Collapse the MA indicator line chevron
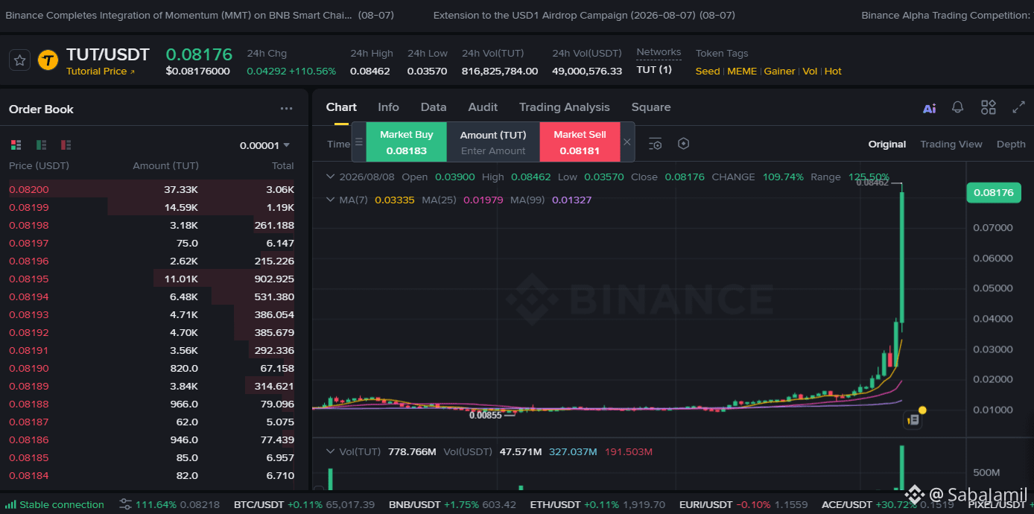The width and height of the screenshot is (1034, 514). coord(331,200)
